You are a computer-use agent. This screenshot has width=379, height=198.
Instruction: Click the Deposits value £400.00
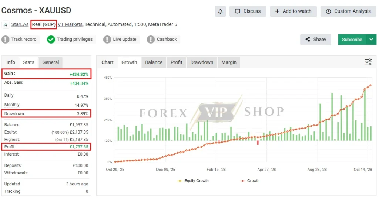[x=80, y=165]
